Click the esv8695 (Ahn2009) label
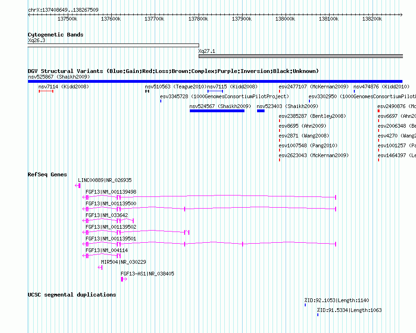 (x=302, y=126)
